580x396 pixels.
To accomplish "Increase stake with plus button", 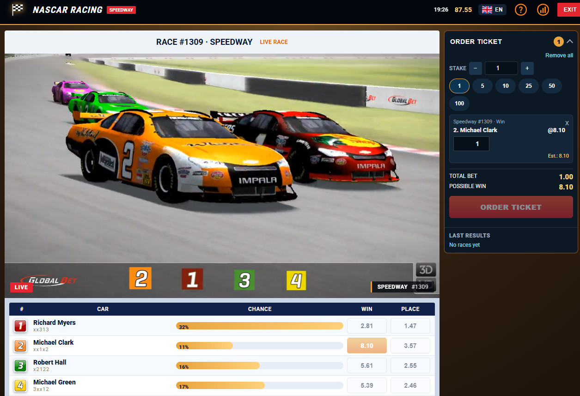I will point(527,68).
